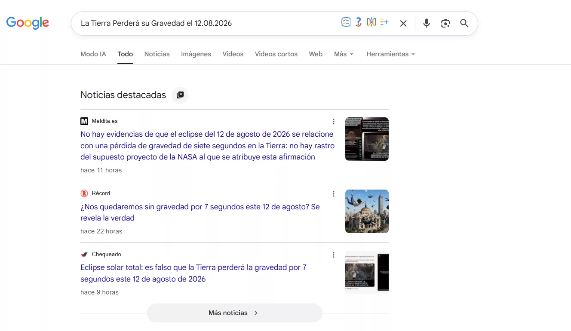The width and height of the screenshot is (571, 331).
Task: Click the magnifying glass search button
Action: 464,23
